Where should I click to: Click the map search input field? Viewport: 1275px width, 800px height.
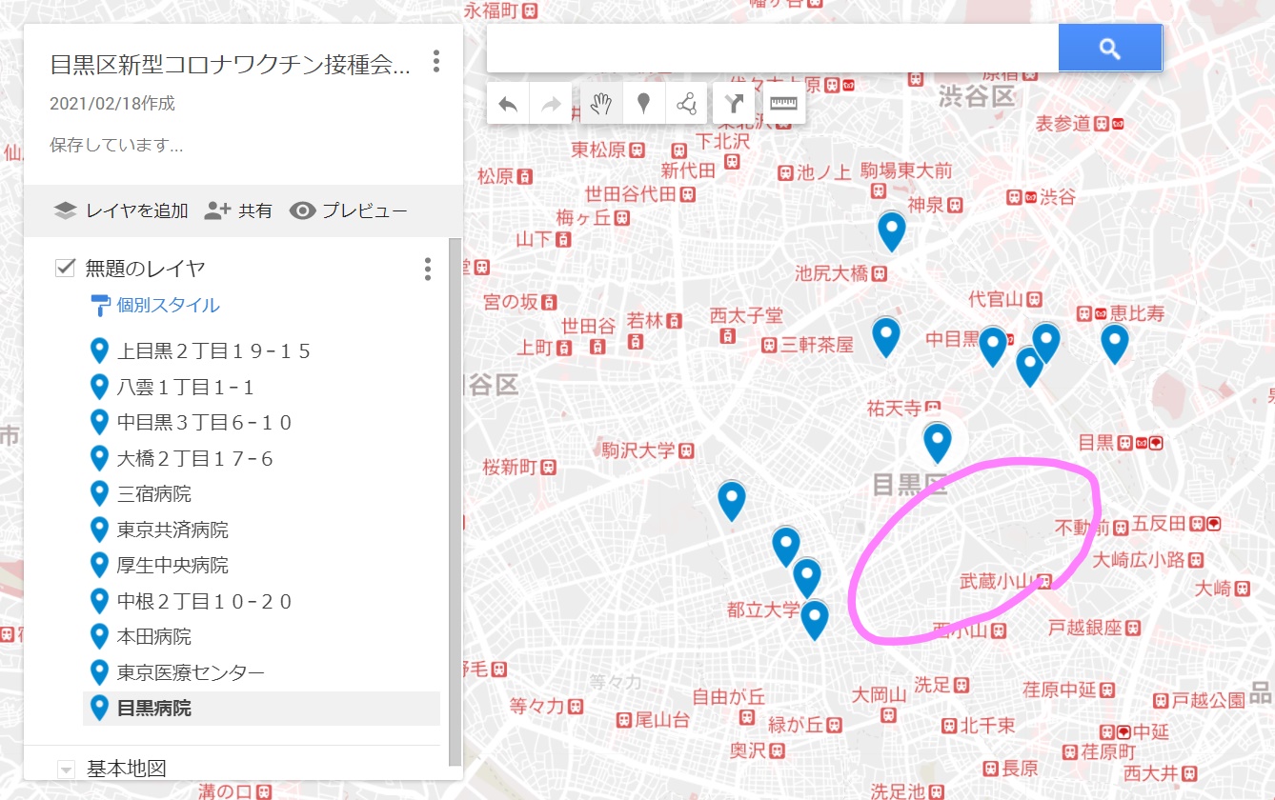click(773, 49)
